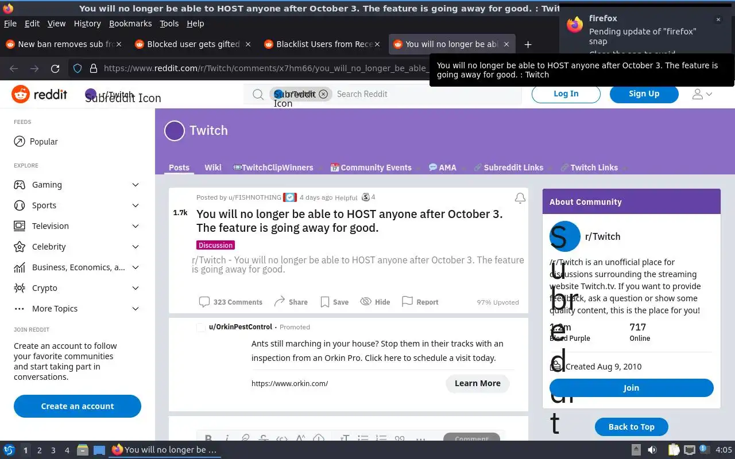
Task: Open the file manager in taskbar
Action: tap(82, 450)
